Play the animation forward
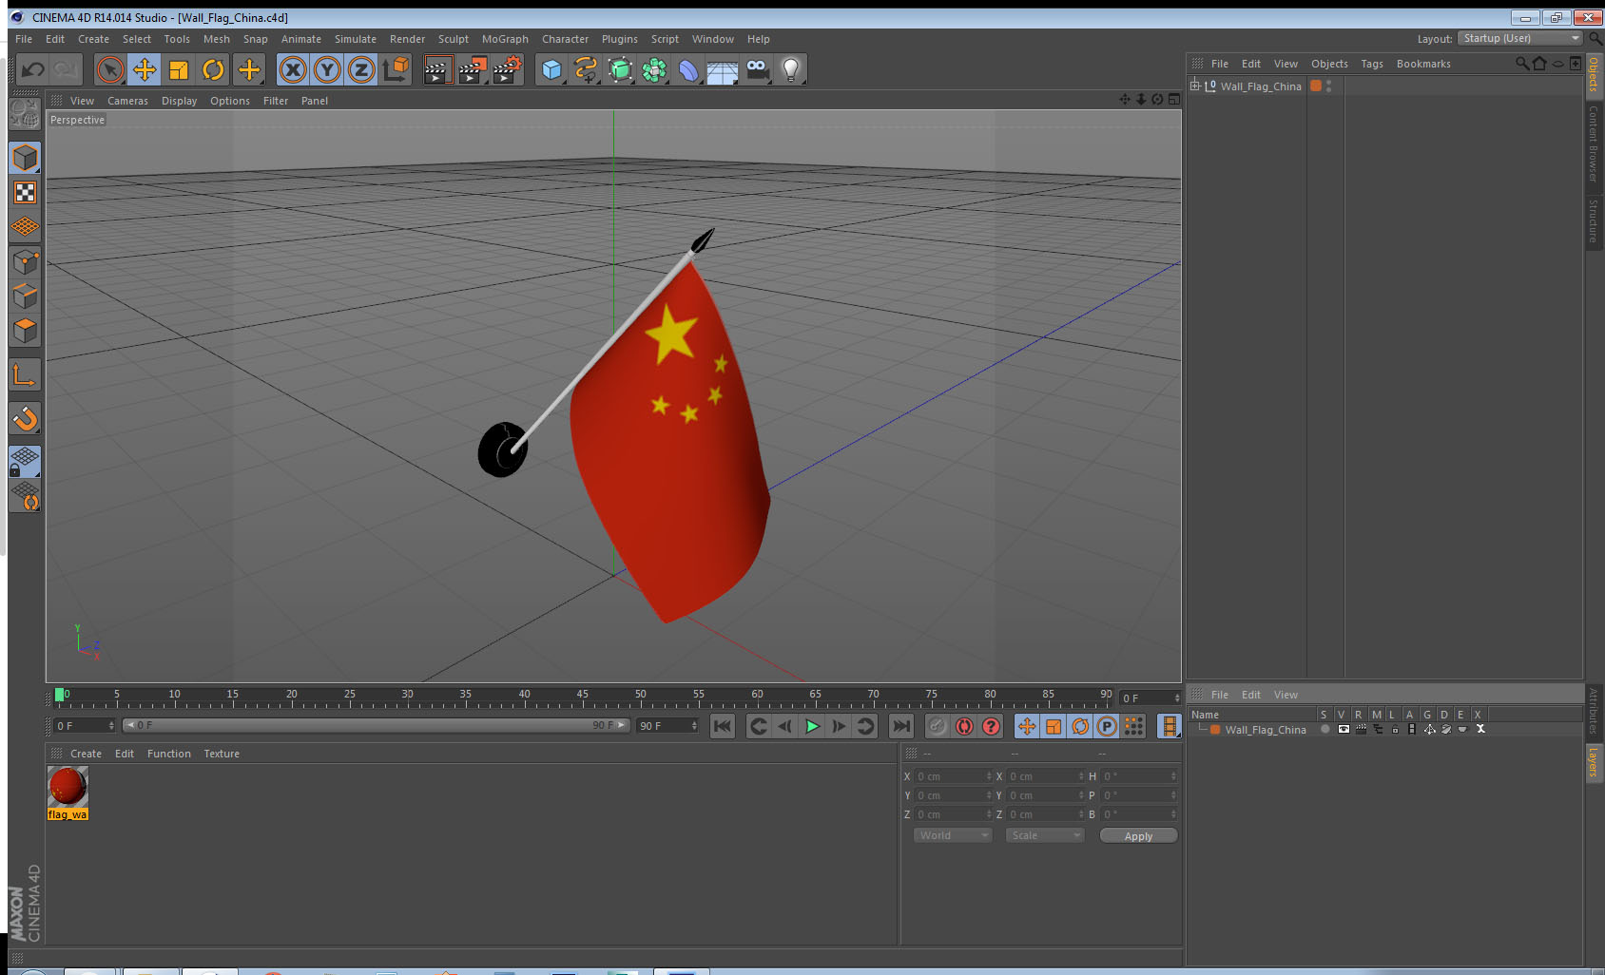Screen dimensions: 1605x975 (812, 726)
